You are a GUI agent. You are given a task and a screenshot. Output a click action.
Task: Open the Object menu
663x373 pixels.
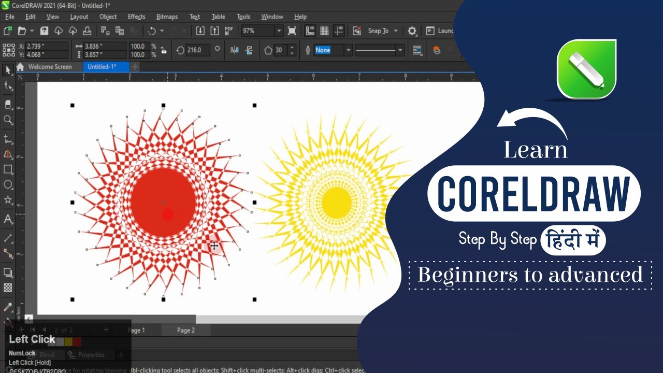click(x=108, y=17)
